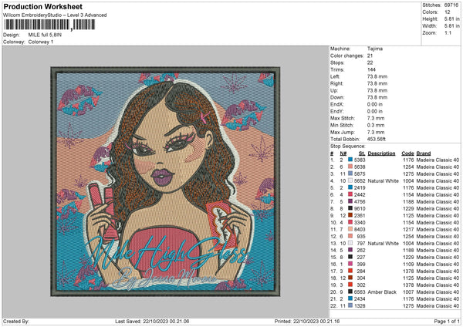Pick the light peach swatch beside 8403
Screen dimensions: 463x327
click(x=350, y=229)
